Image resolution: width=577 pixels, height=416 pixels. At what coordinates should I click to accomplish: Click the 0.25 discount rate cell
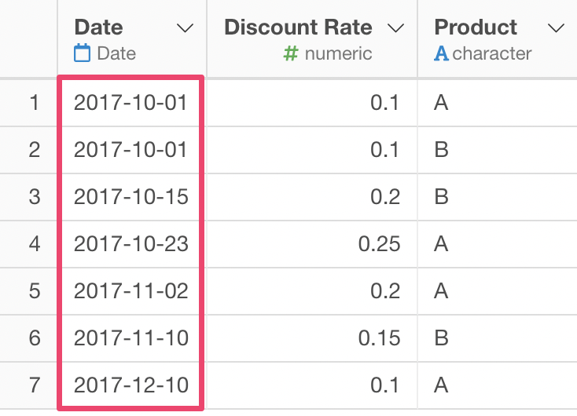312,243
